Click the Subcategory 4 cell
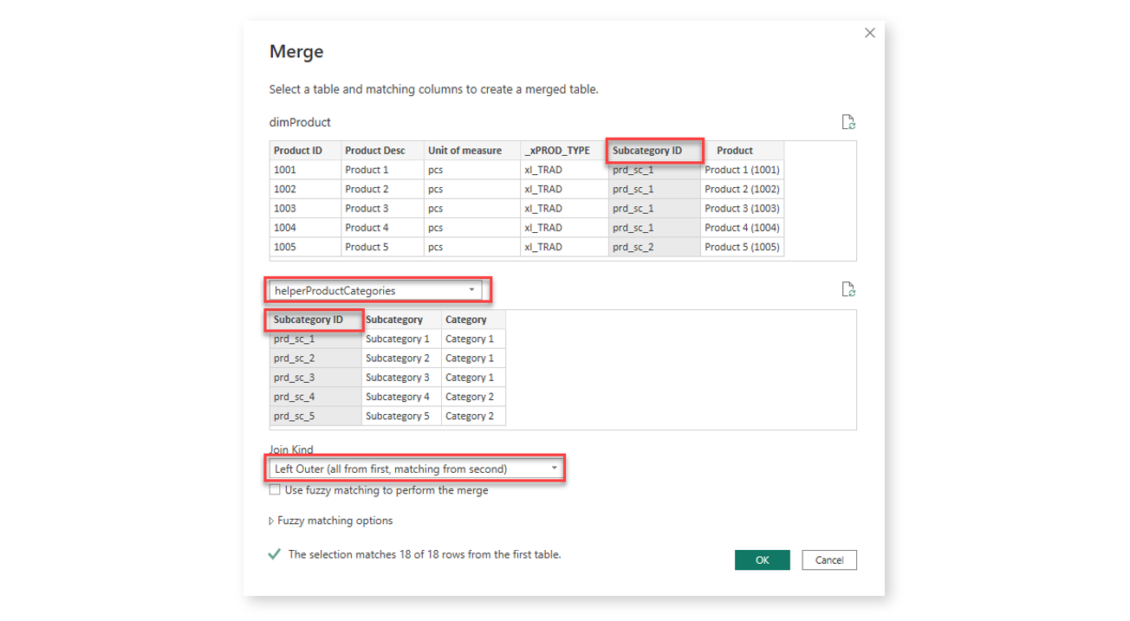 pos(401,397)
